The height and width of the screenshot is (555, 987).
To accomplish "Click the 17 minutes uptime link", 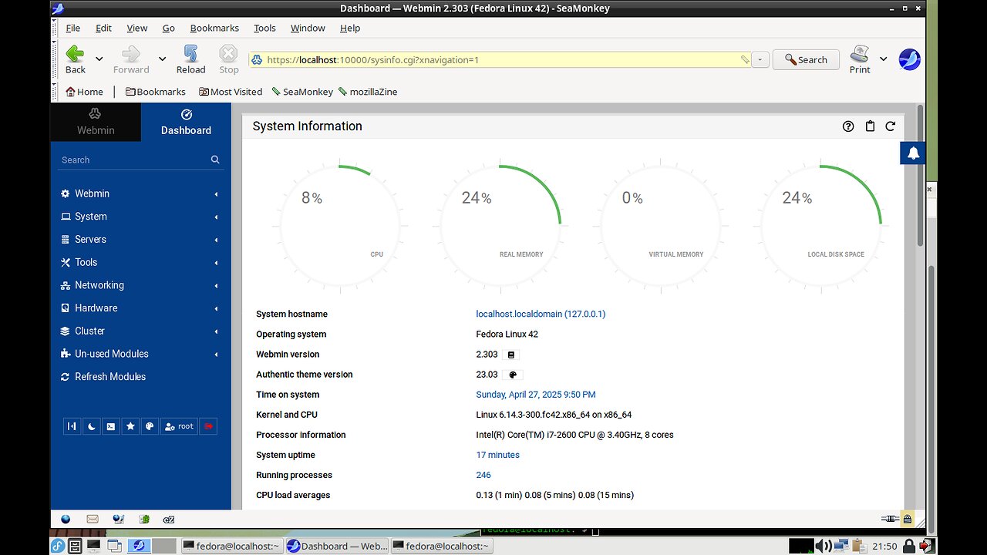I will 497,455.
